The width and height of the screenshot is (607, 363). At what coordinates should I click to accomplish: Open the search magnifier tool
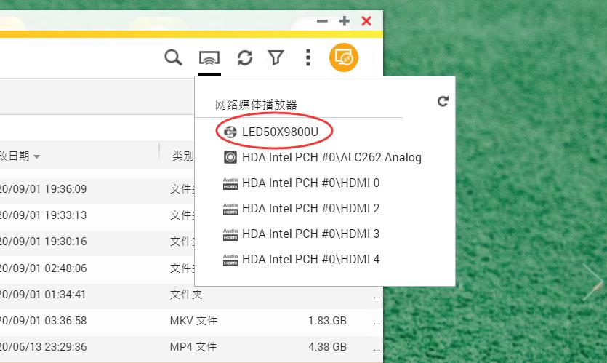(x=173, y=57)
